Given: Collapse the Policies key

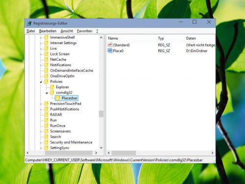Looking at the screenshot, I should (x=41, y=82).
